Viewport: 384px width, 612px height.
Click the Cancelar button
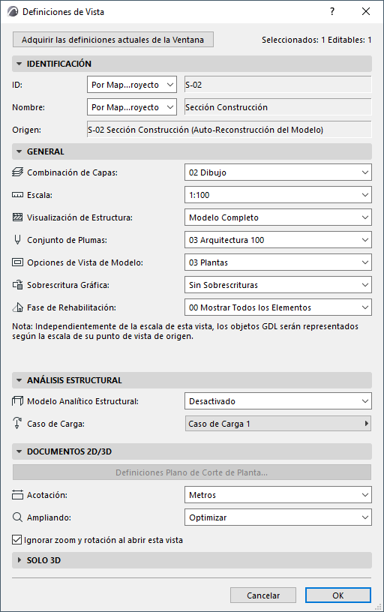(263, 595)
